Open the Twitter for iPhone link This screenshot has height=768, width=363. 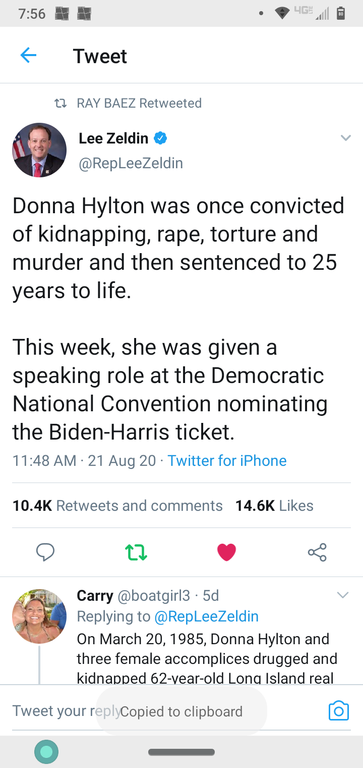tap(227, 461)
